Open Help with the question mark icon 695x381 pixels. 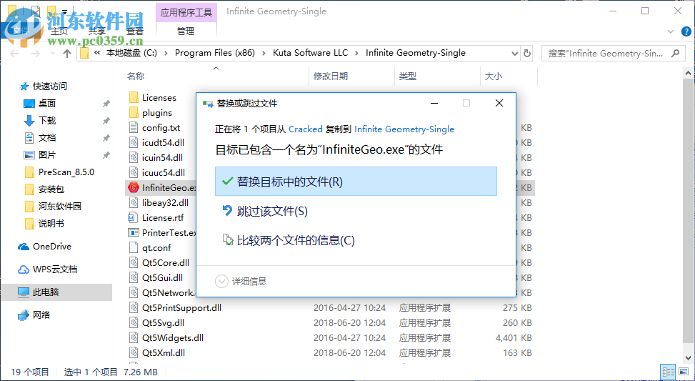pos(686,31)
